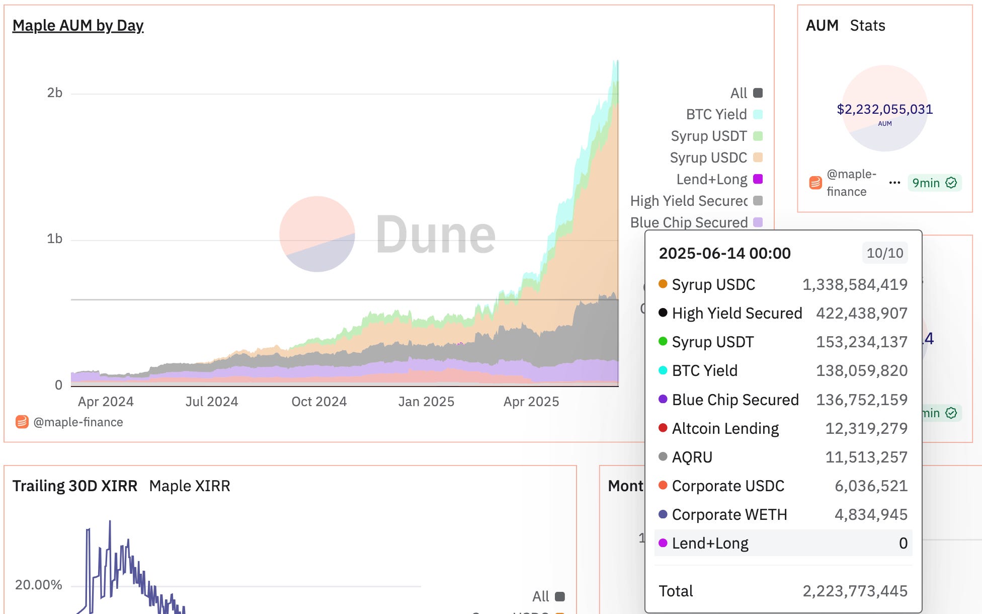Click maple-finance avatar icon in AUM Stats card
The image size is (982, 614).
815,183
